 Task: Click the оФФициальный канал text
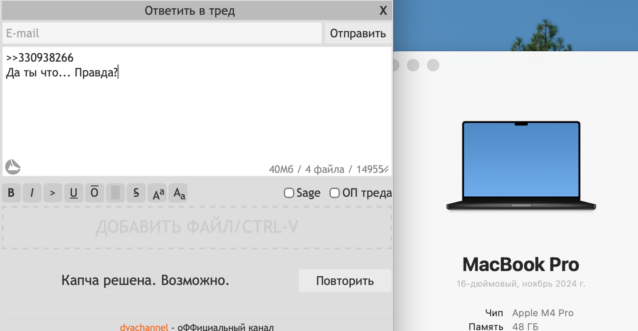click(x=225, y=327)
